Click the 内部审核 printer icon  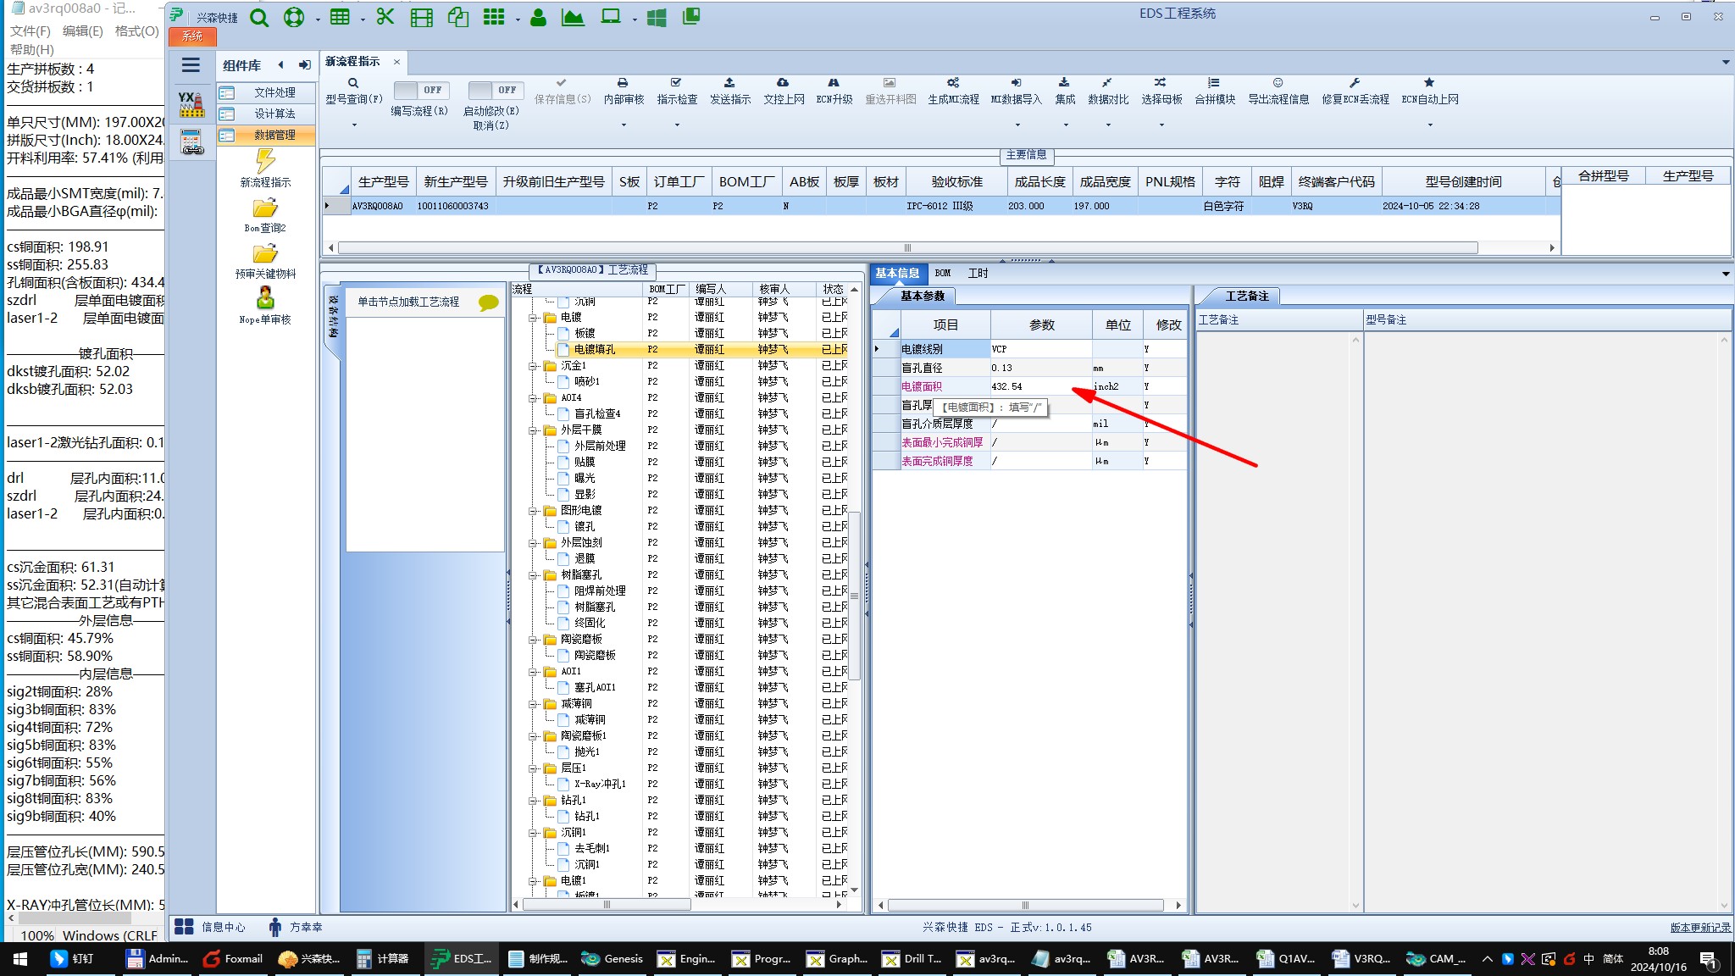point(623,83)
